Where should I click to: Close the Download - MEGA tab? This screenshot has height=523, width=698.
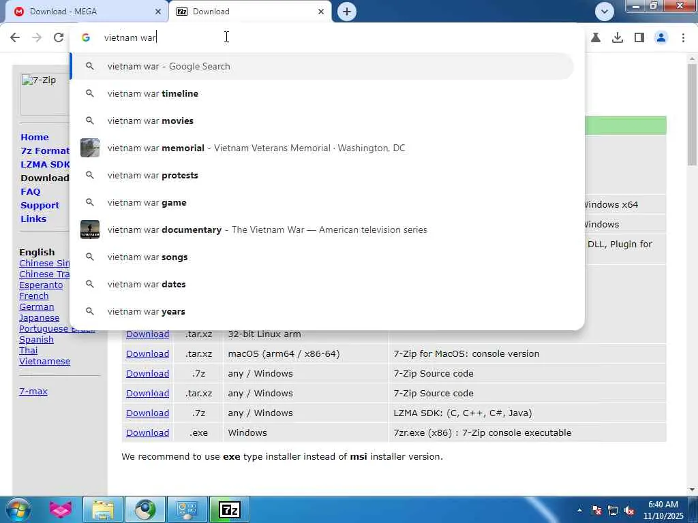158,12
